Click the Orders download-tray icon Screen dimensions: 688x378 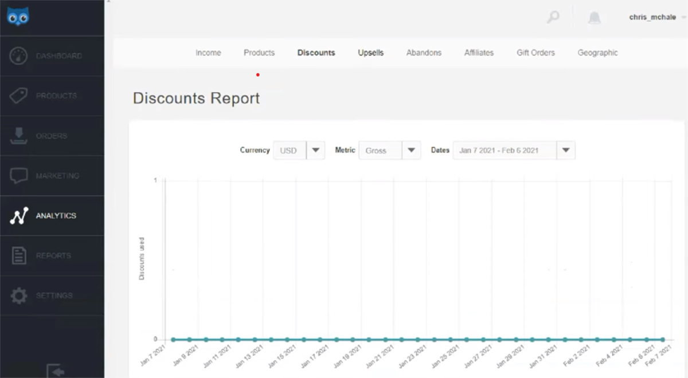[19, 136]
